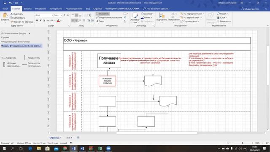Click the red font color swatch
The image size is (270, 152).
click(58, 21)
